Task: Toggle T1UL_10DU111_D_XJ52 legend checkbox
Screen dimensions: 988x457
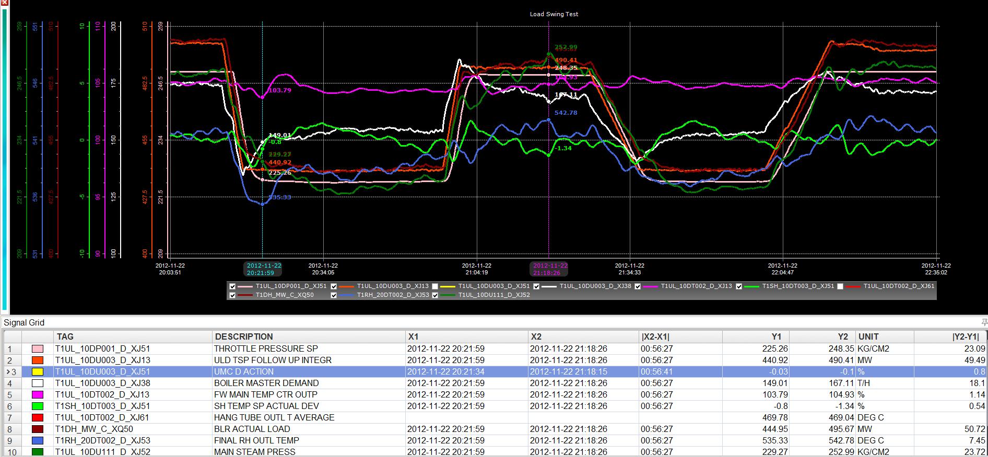Action: (x=435, y=295)
